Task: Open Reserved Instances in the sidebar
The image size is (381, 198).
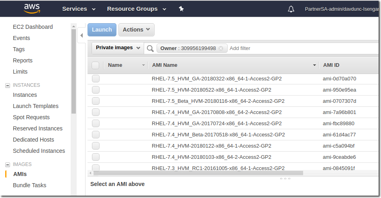Action: [x=38, y=128]
